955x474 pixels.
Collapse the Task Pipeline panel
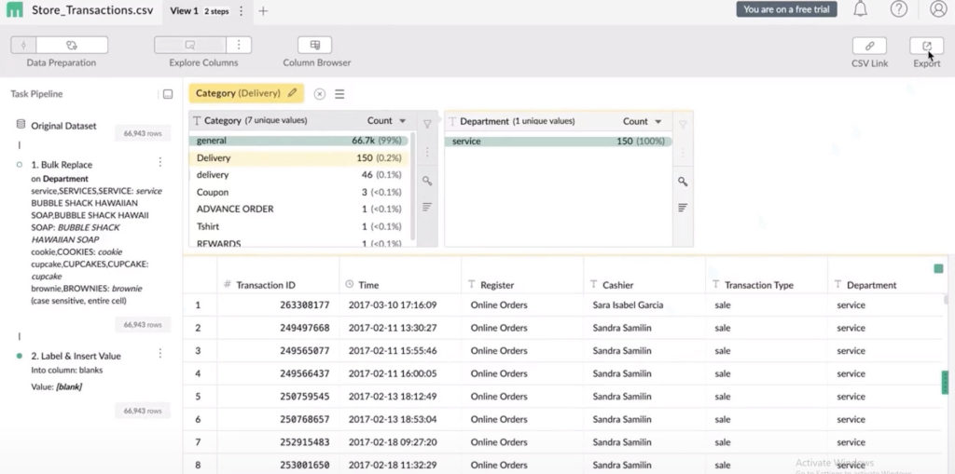[x=167, y=94]
